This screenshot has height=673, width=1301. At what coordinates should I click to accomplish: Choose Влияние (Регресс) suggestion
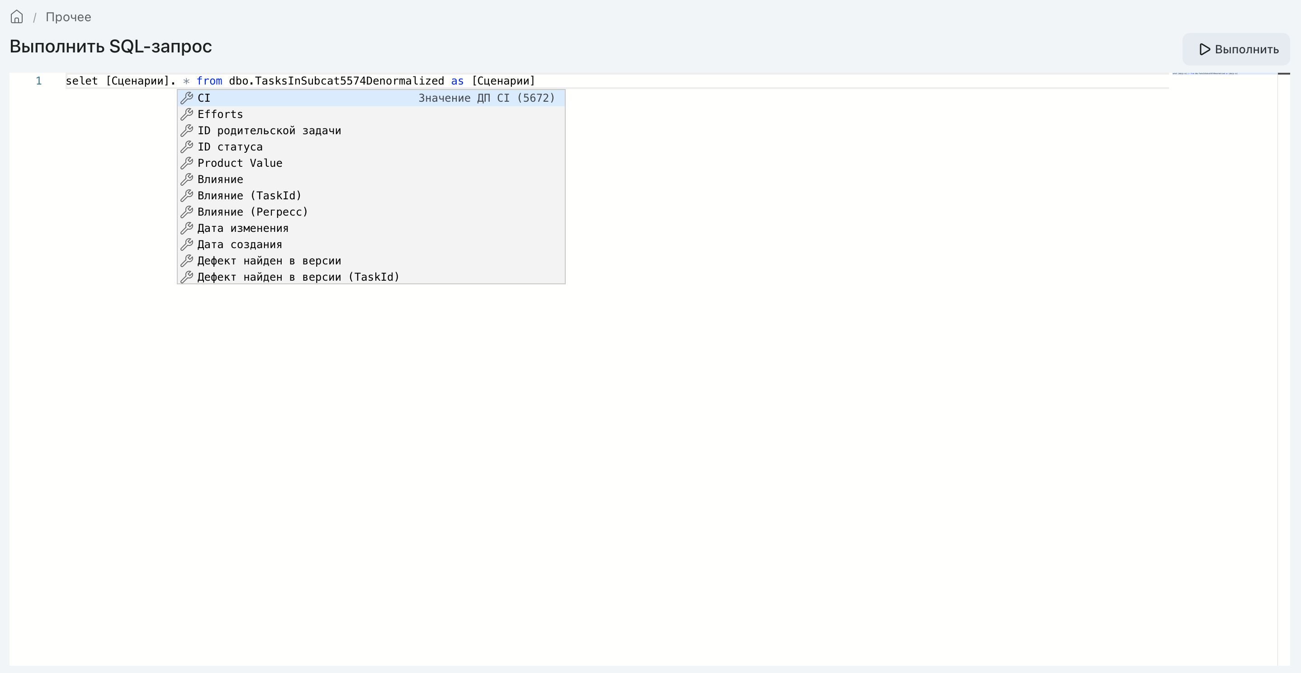(371, 212)
